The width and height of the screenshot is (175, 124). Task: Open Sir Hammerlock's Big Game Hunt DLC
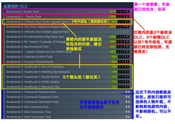point(68,37)
